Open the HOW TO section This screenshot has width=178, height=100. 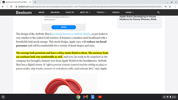[x=70, y=12]
